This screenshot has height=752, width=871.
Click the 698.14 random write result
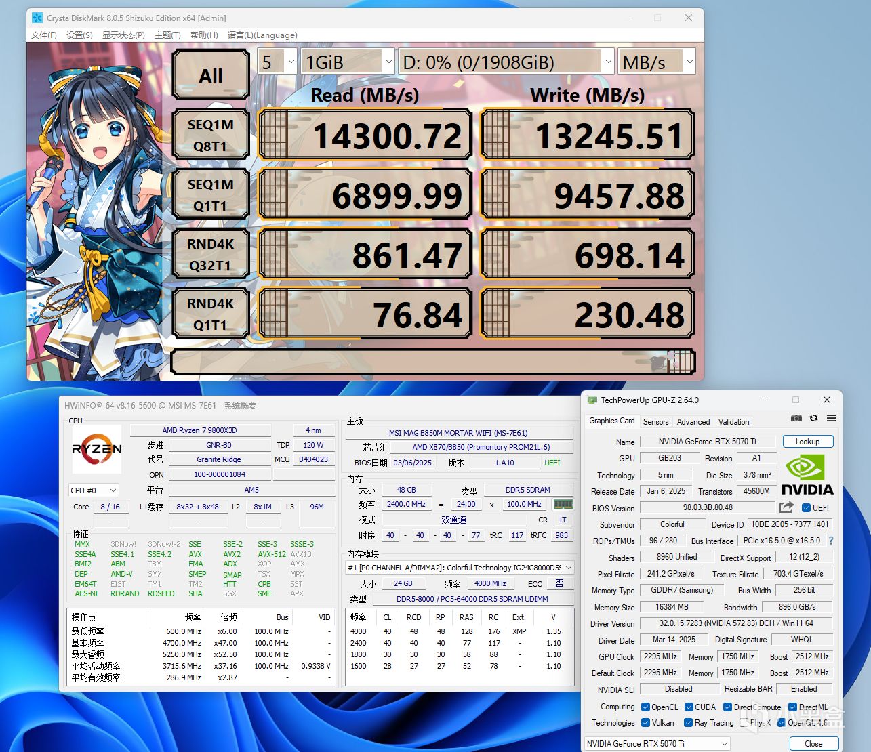(588, 255)
